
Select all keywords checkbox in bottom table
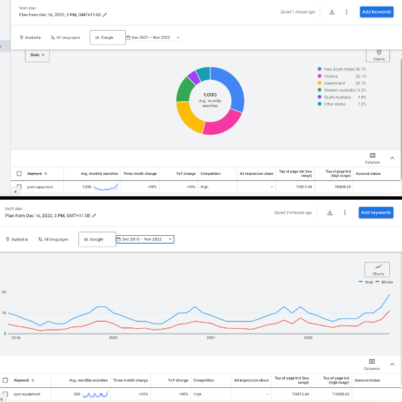5,380
